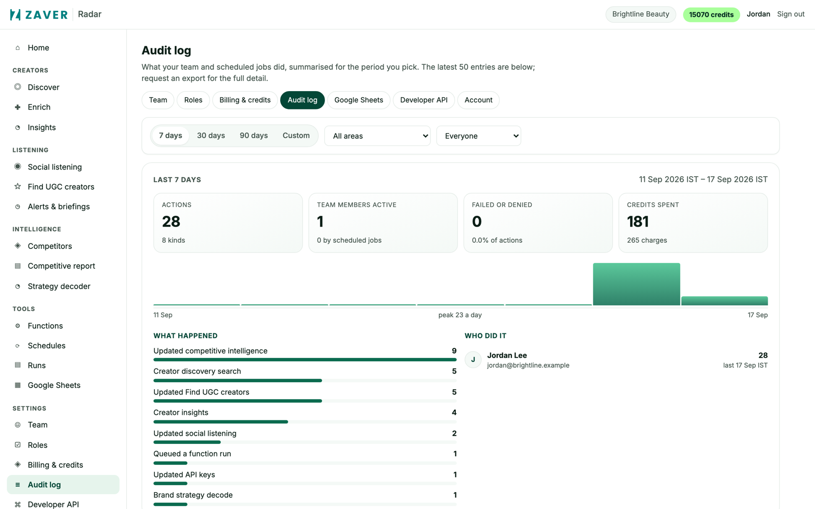Click the Team icon under Settings
This screenshot has width=815, height=509.
click(x=18, y=425)
